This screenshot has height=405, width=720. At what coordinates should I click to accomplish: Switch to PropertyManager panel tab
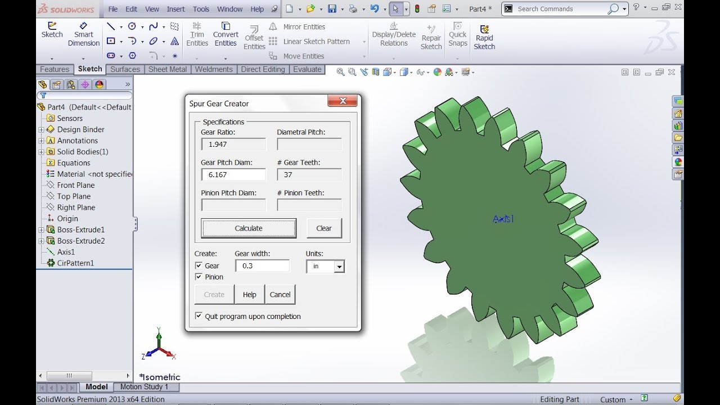pos(57,84)
